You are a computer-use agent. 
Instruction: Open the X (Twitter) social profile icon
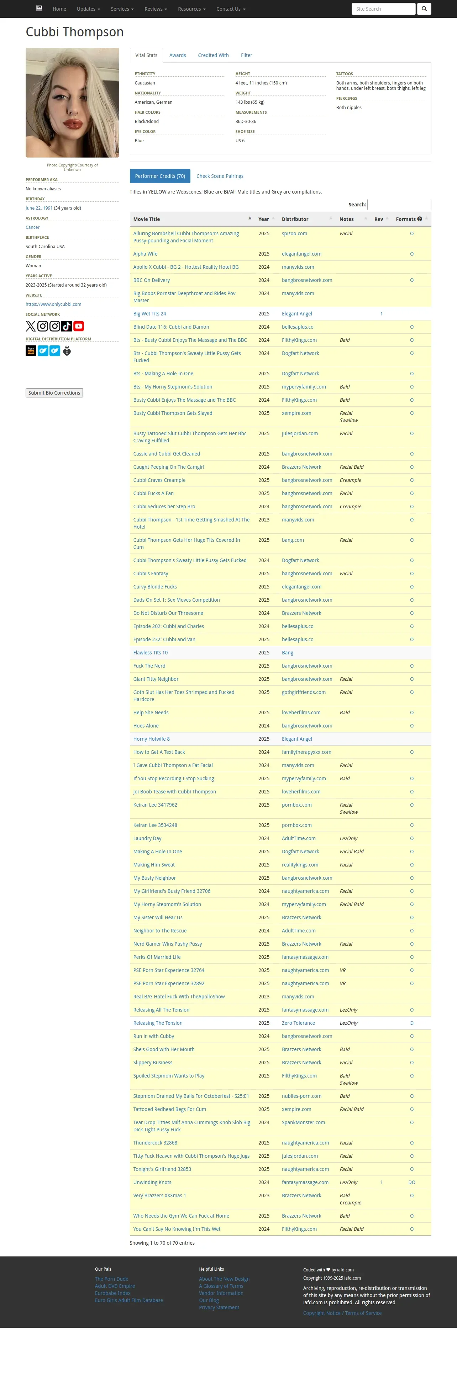point(31,326)
